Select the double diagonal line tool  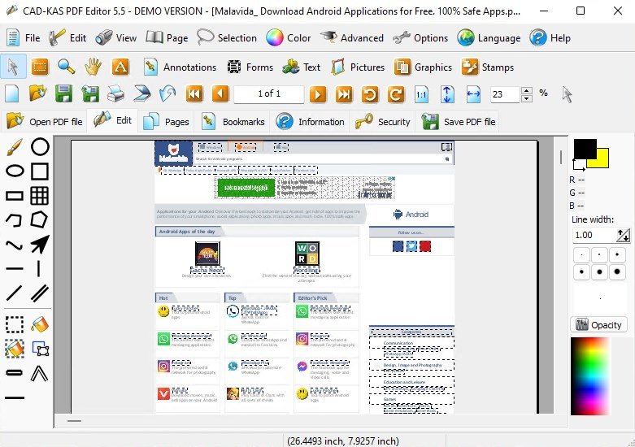(x=40, y=293)
